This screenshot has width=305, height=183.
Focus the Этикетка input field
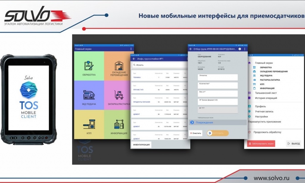click(x=218, y=77)
